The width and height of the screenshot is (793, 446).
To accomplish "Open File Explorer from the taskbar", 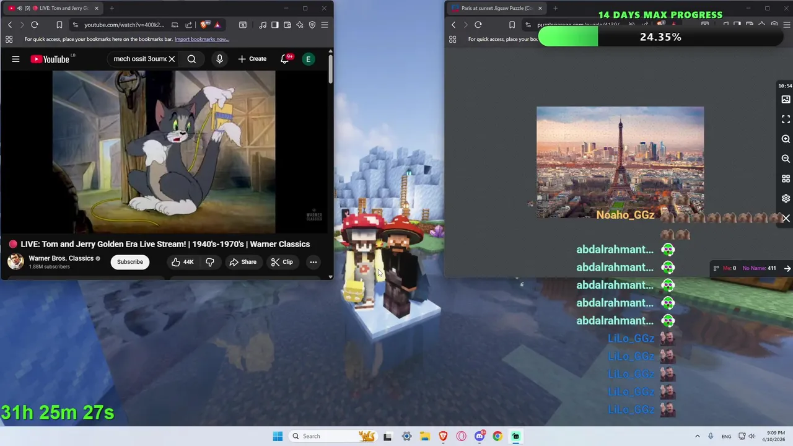I will point(425,436).
